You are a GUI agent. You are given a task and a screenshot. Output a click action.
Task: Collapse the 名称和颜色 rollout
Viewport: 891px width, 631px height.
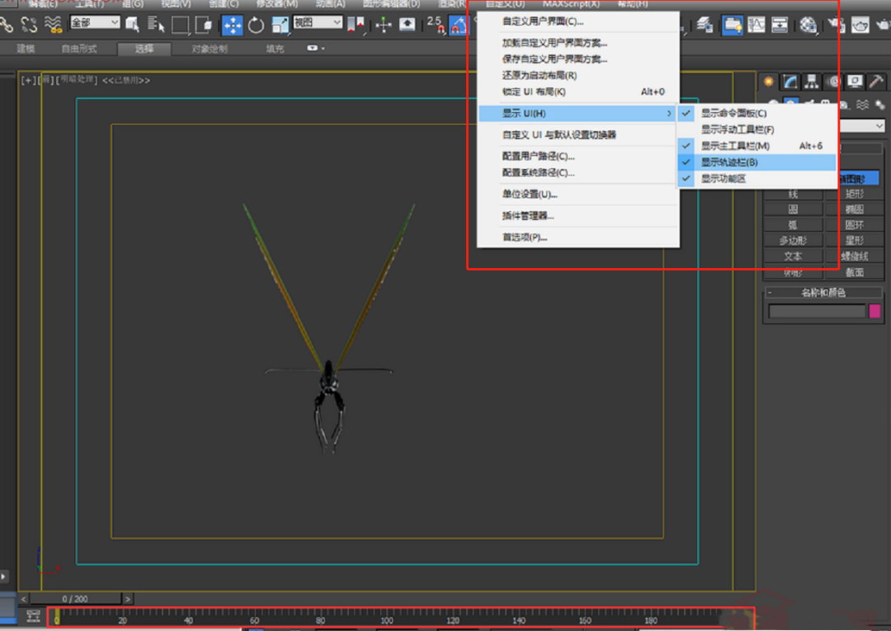click(x=823, y=293)
